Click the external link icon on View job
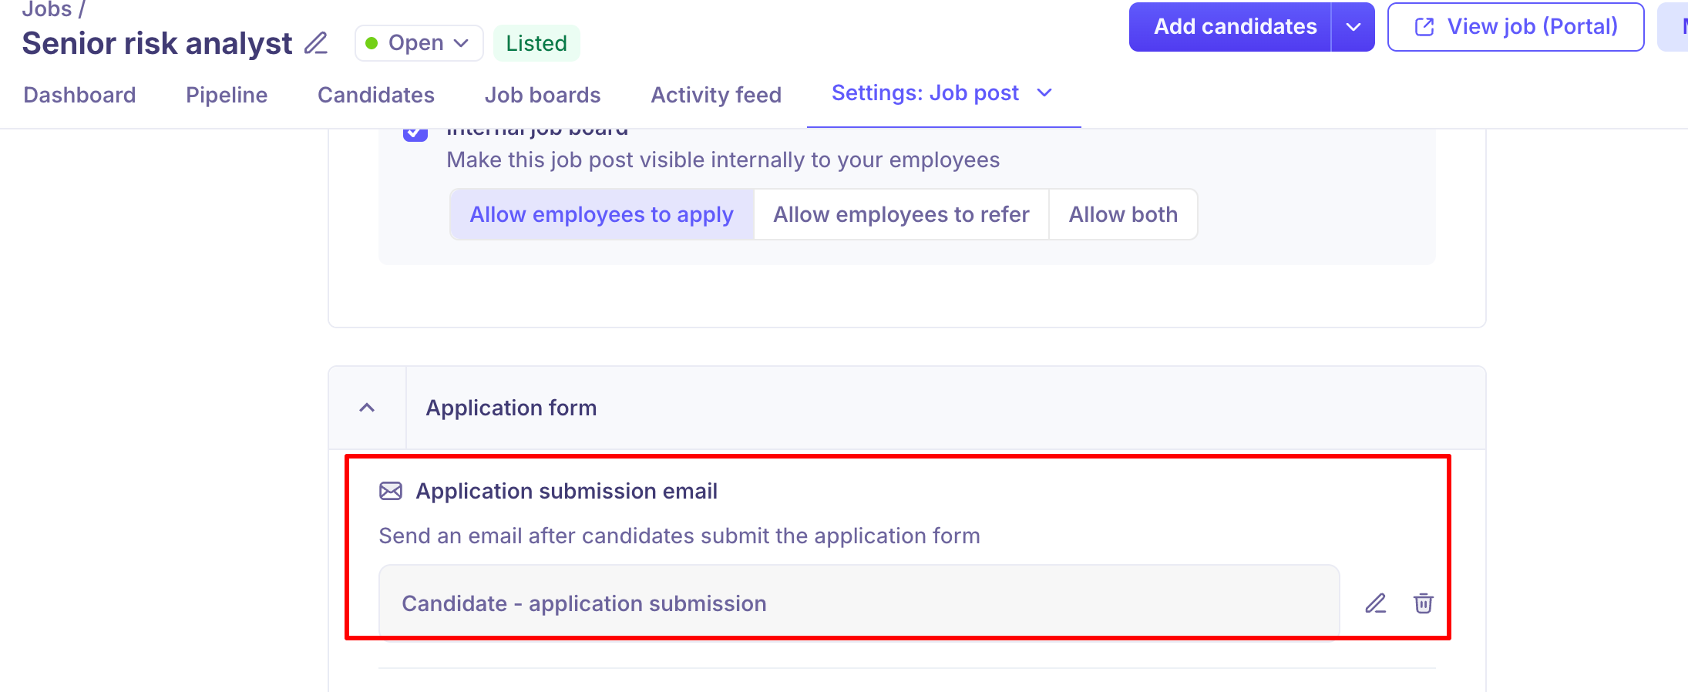 coord(1424,27)
